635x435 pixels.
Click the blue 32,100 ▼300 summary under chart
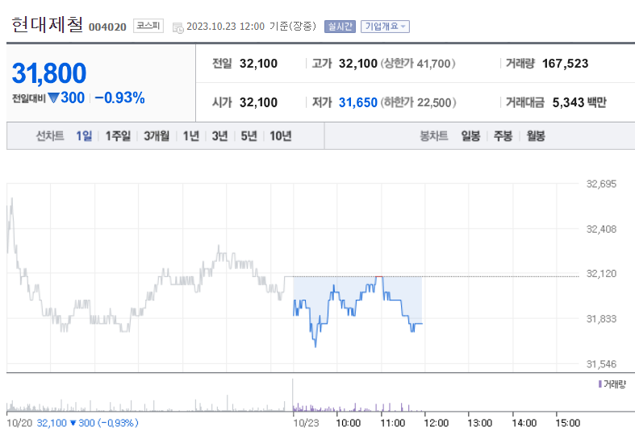(x=87, y=423)
